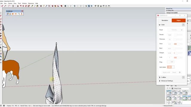191x107 pixels.
Task: Select the Rotate tool
Action: (x=26, y=6)
